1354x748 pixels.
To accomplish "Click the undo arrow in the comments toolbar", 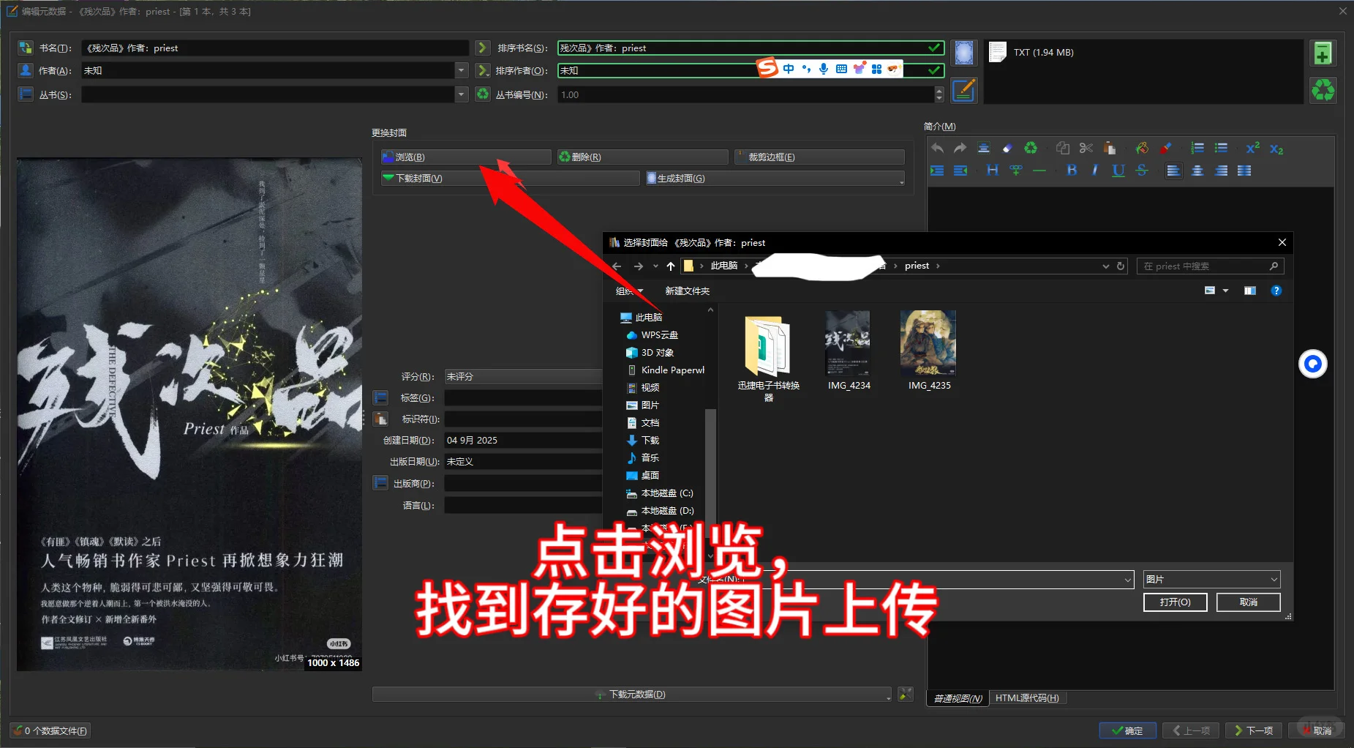I will tap(937, 148).
